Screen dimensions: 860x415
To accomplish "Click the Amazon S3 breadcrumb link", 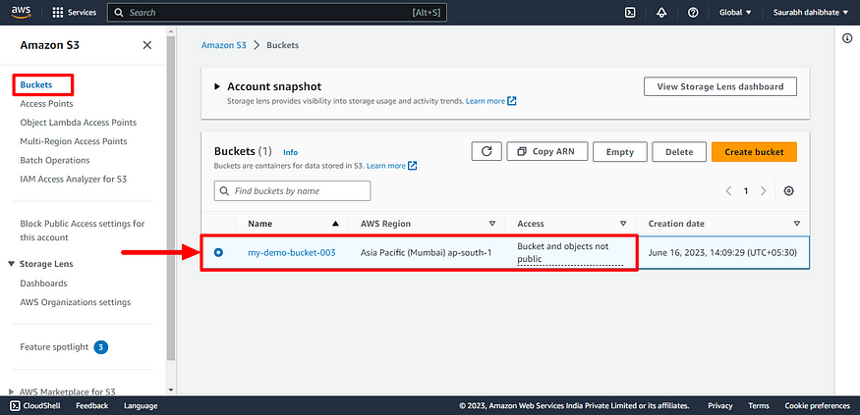I will [224, 45].
